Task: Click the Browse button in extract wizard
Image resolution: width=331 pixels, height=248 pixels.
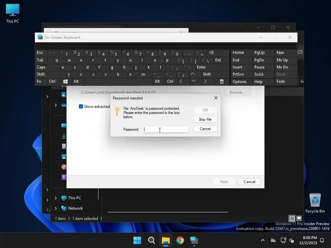Action: [x=237, y=92]
